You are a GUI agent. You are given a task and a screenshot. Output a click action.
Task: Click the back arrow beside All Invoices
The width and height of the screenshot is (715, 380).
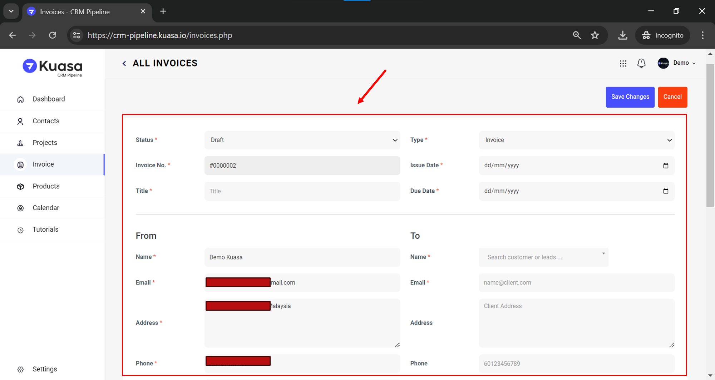click(x=124, y=64)
